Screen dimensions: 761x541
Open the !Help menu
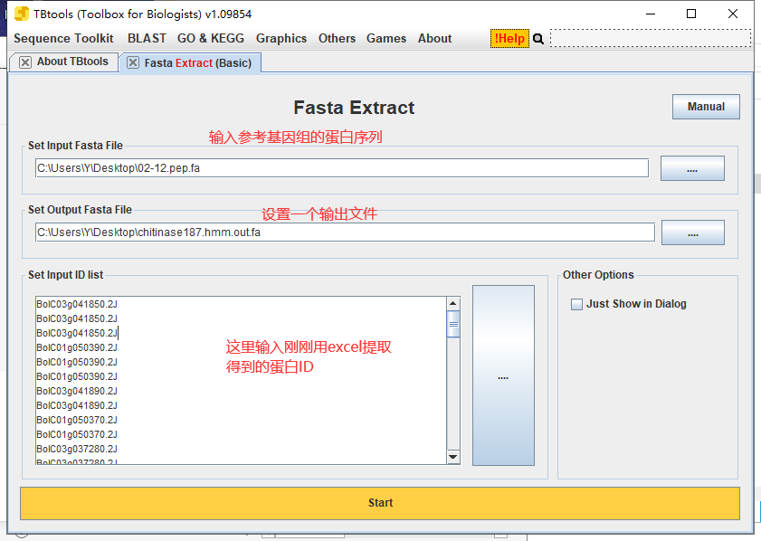pyautogui.click(x=509, y=39)
